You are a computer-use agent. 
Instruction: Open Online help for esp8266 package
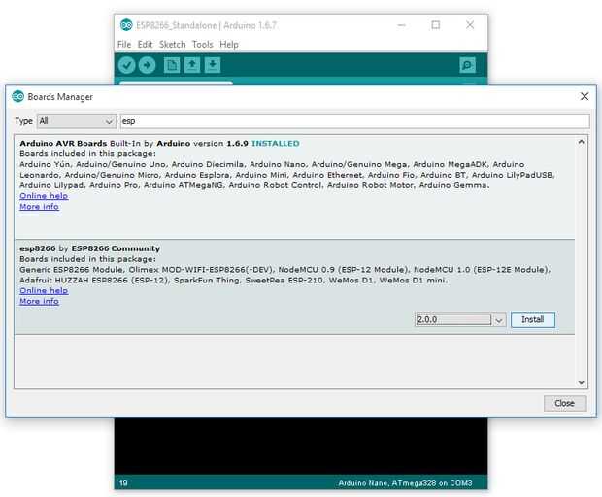click(x=44, y=290)
